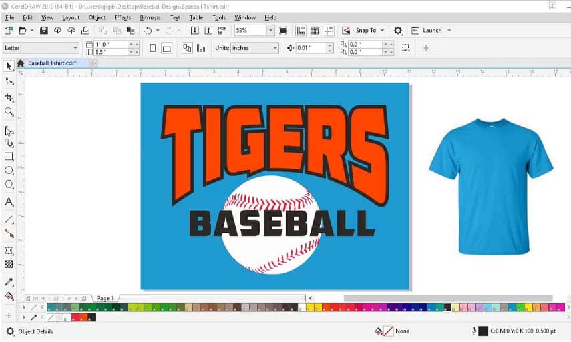This screenshot has height=342, width=571.
Task: Click the Welcome Screen home icon
Action: pos(21,63)
